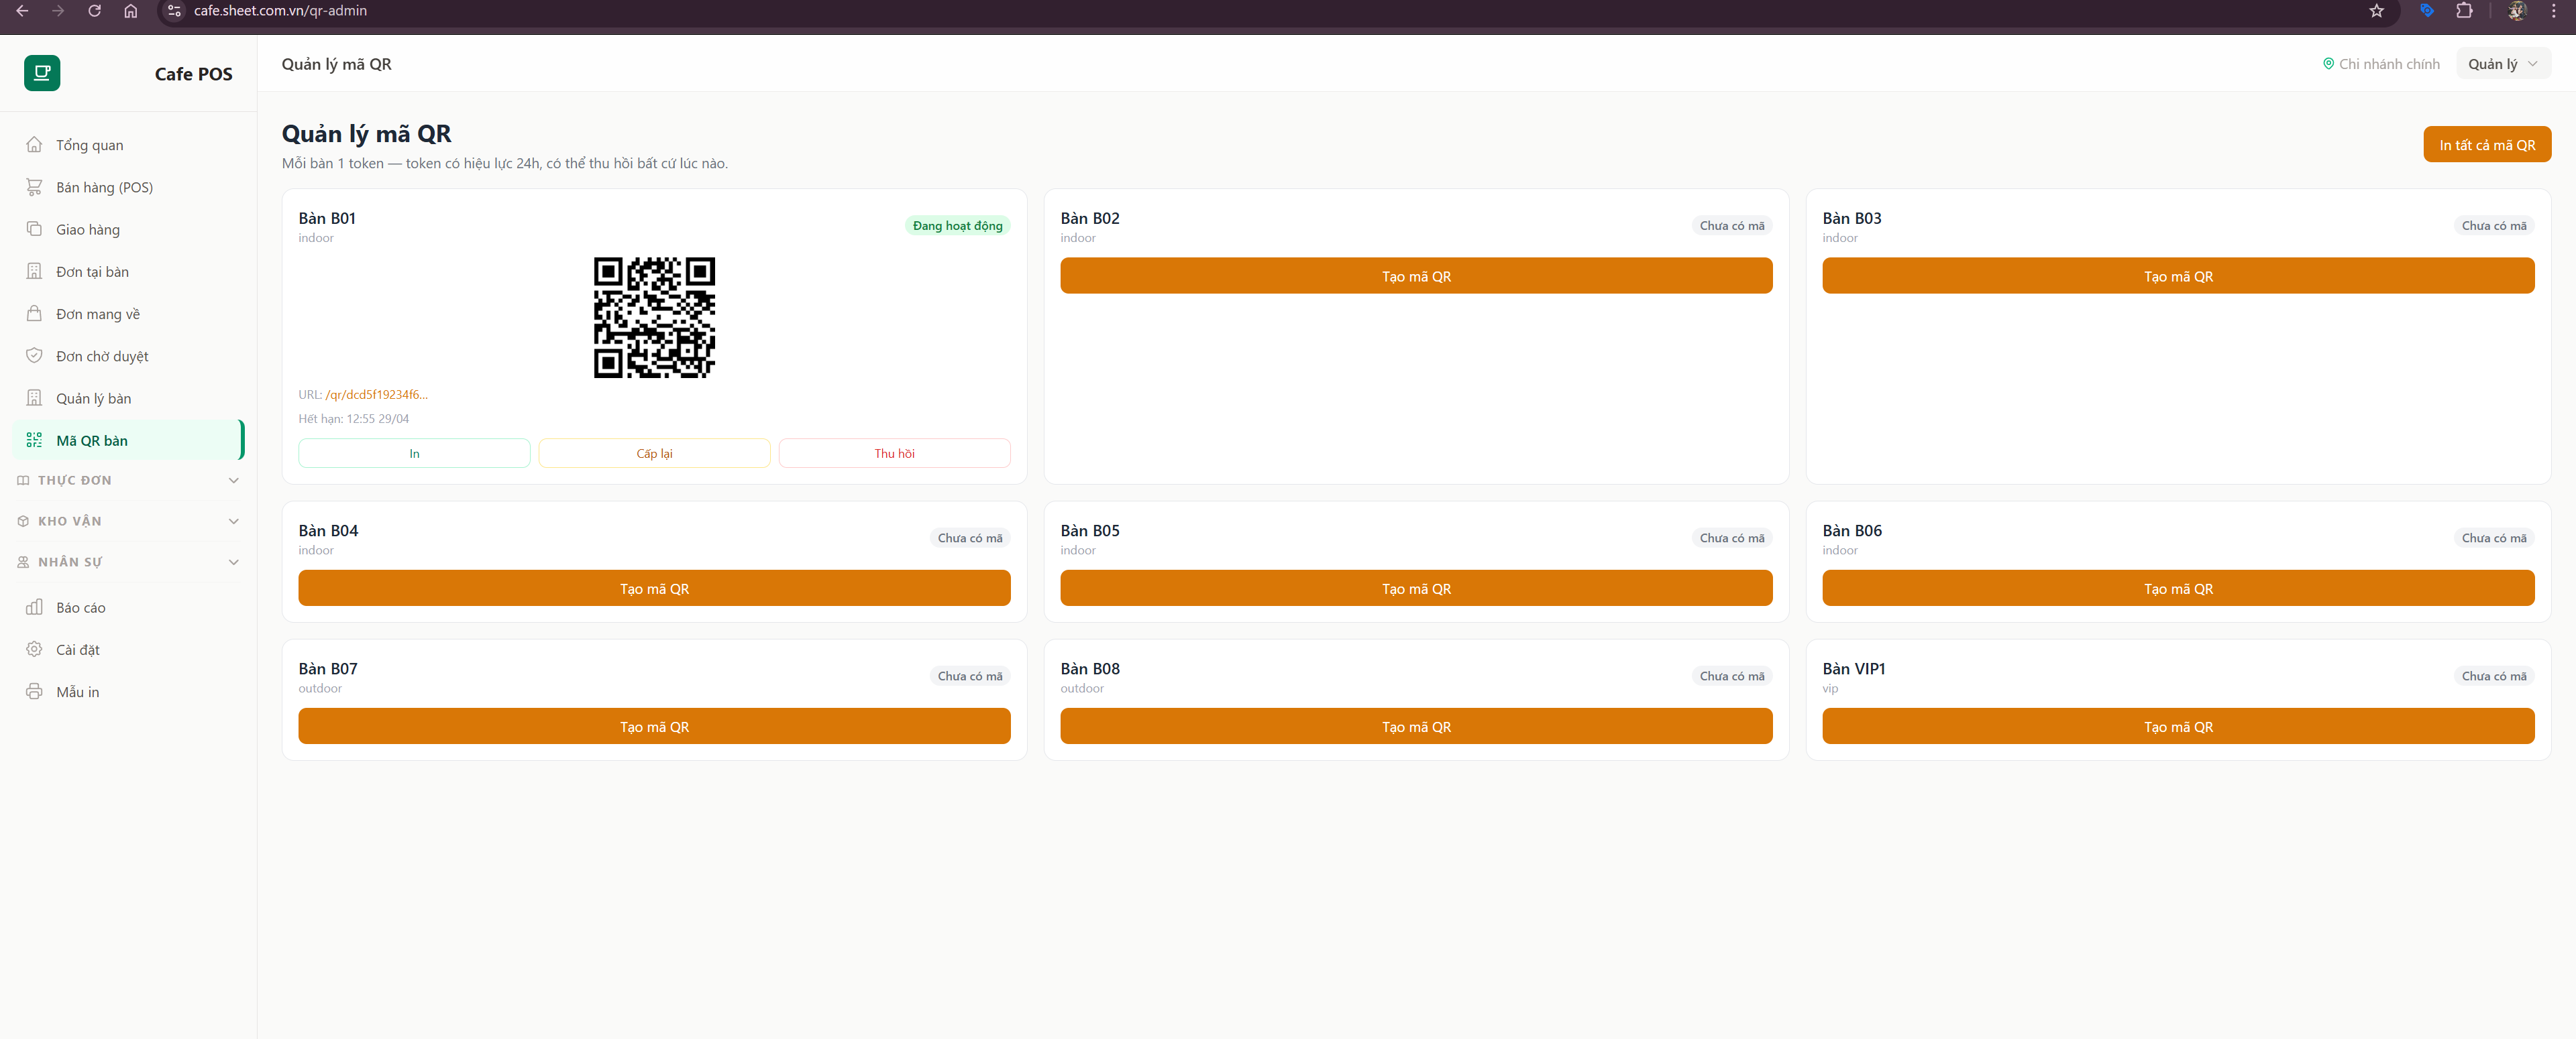Open the browser three-dot menu
Viewport: 2576px width, 1039px height.
click(x=2553, y=11)
